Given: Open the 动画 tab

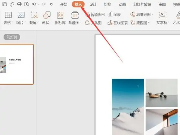Looking at the screenshot, I should click(x=122, y=4).
